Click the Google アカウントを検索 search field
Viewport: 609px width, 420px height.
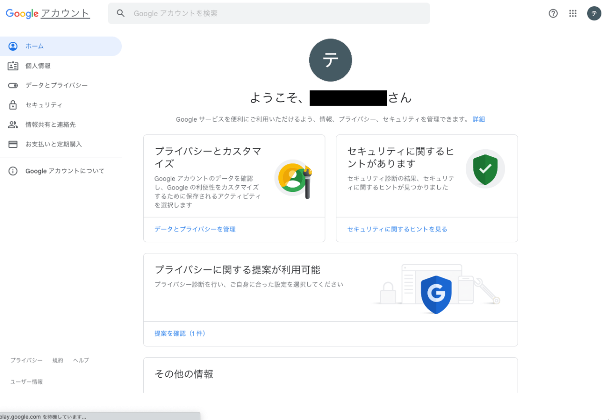pyautogui.click(x=276, y=13)
